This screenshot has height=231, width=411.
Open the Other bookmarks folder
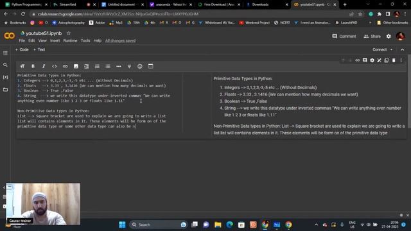tap(392, 23)
